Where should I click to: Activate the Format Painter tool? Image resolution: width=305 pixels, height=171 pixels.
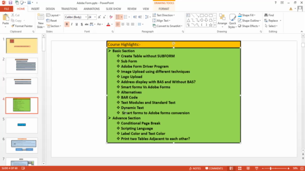point(22,26)
